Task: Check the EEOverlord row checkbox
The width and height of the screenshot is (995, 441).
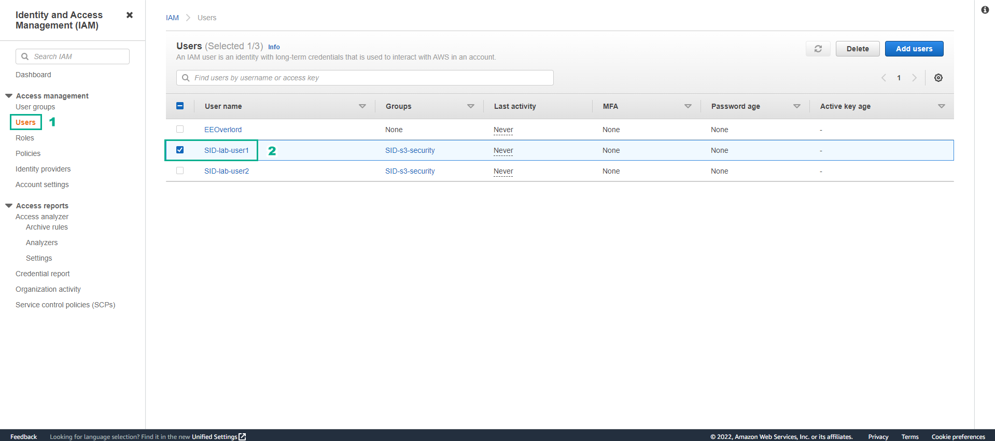Action: (180, 129)
